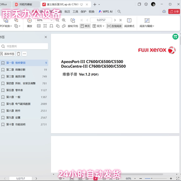Click the actual size 1:1 icon

pyautogui.click(x=39, y=26)
